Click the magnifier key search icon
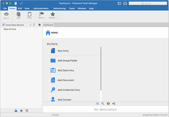169x117 pixels. pos(103,104)
